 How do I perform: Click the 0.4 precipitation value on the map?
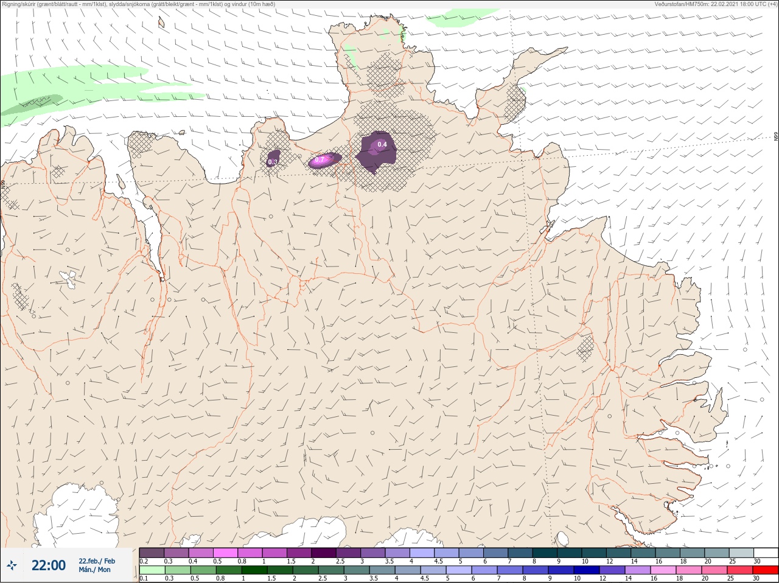click(382, 144)
